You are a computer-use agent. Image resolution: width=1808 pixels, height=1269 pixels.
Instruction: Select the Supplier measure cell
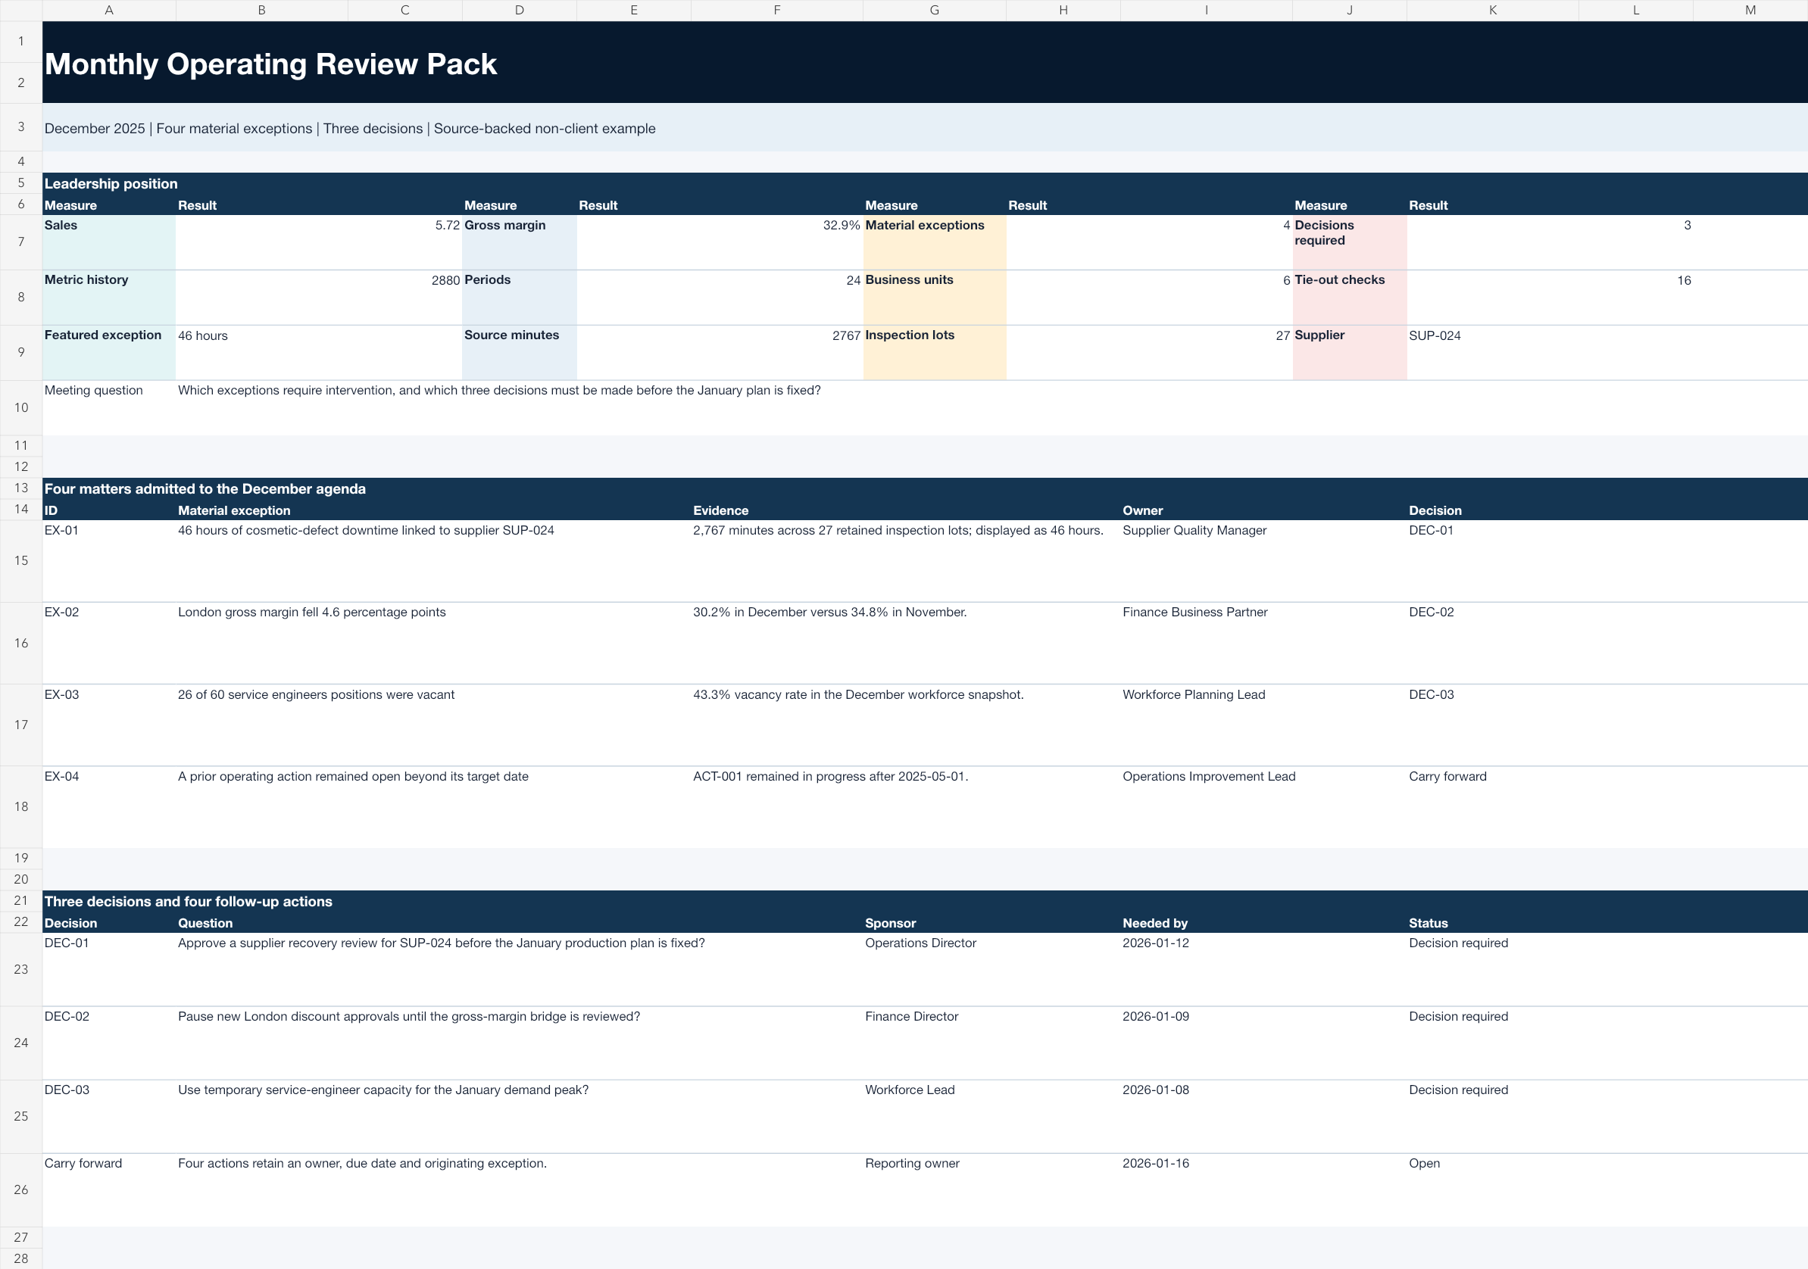tap(1350, 353)
